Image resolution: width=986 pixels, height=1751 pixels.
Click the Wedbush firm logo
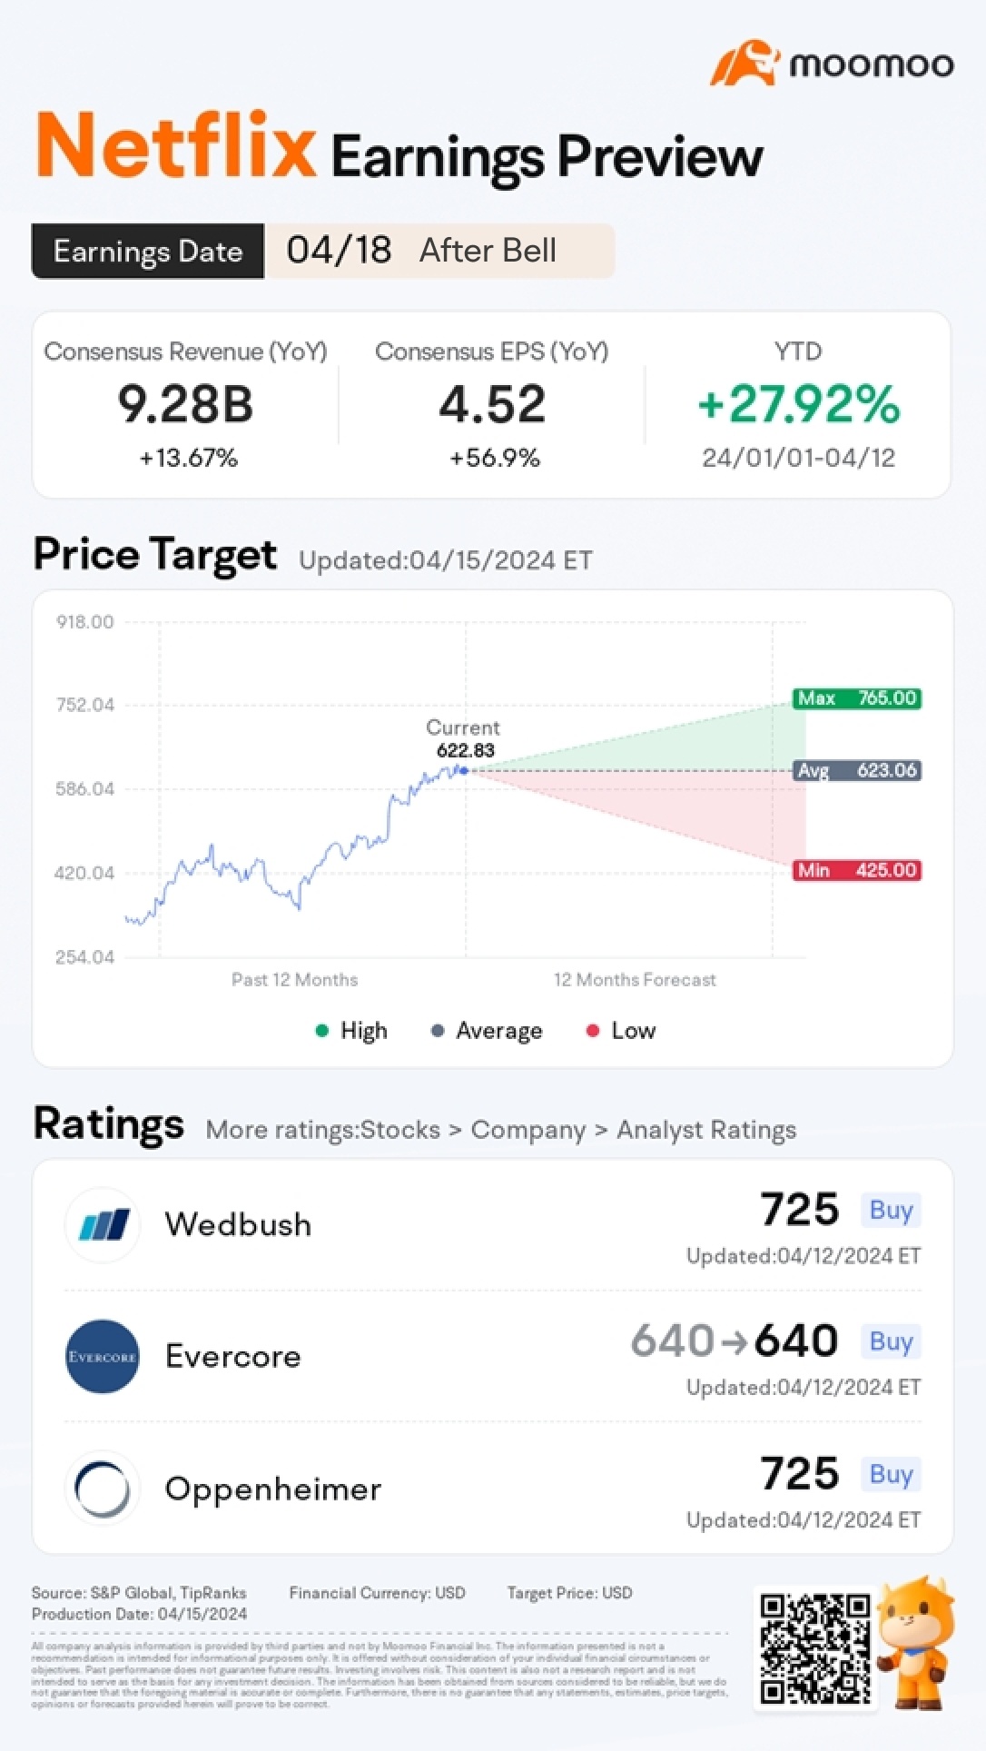click(103, 1225)
